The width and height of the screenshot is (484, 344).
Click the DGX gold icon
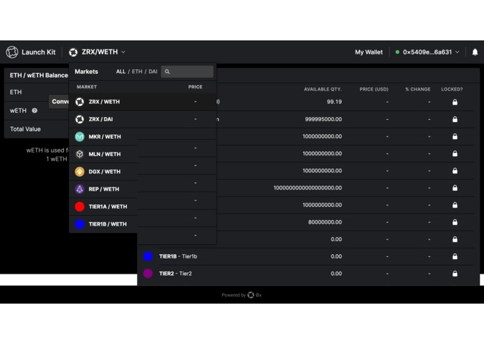79,171
